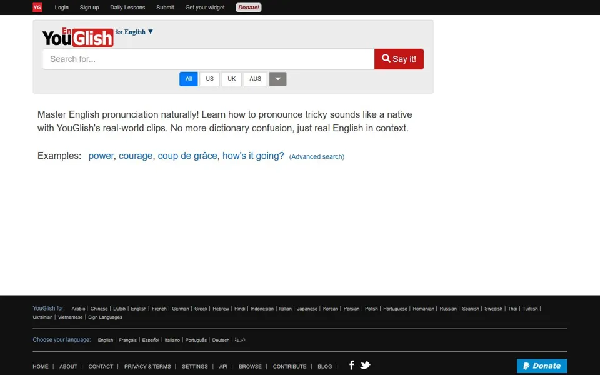The width and height of the screenshot is (600, 375).
Task: Open the YouGlish main logo
Action: click(77, 37)
